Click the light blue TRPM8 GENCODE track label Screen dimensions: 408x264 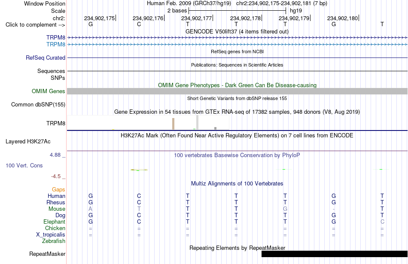pos(56,44)
